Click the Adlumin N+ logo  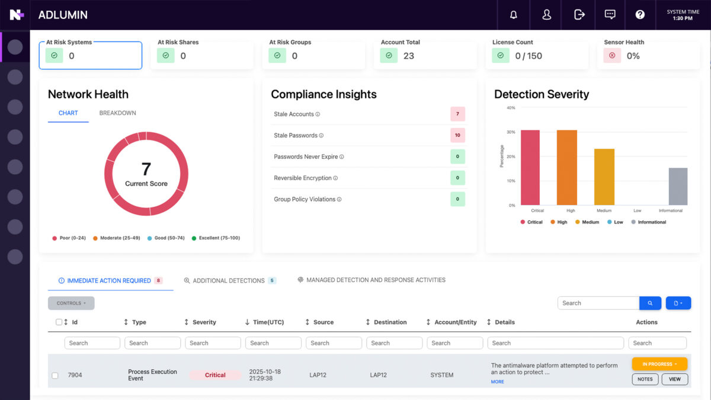click(15, 14)
